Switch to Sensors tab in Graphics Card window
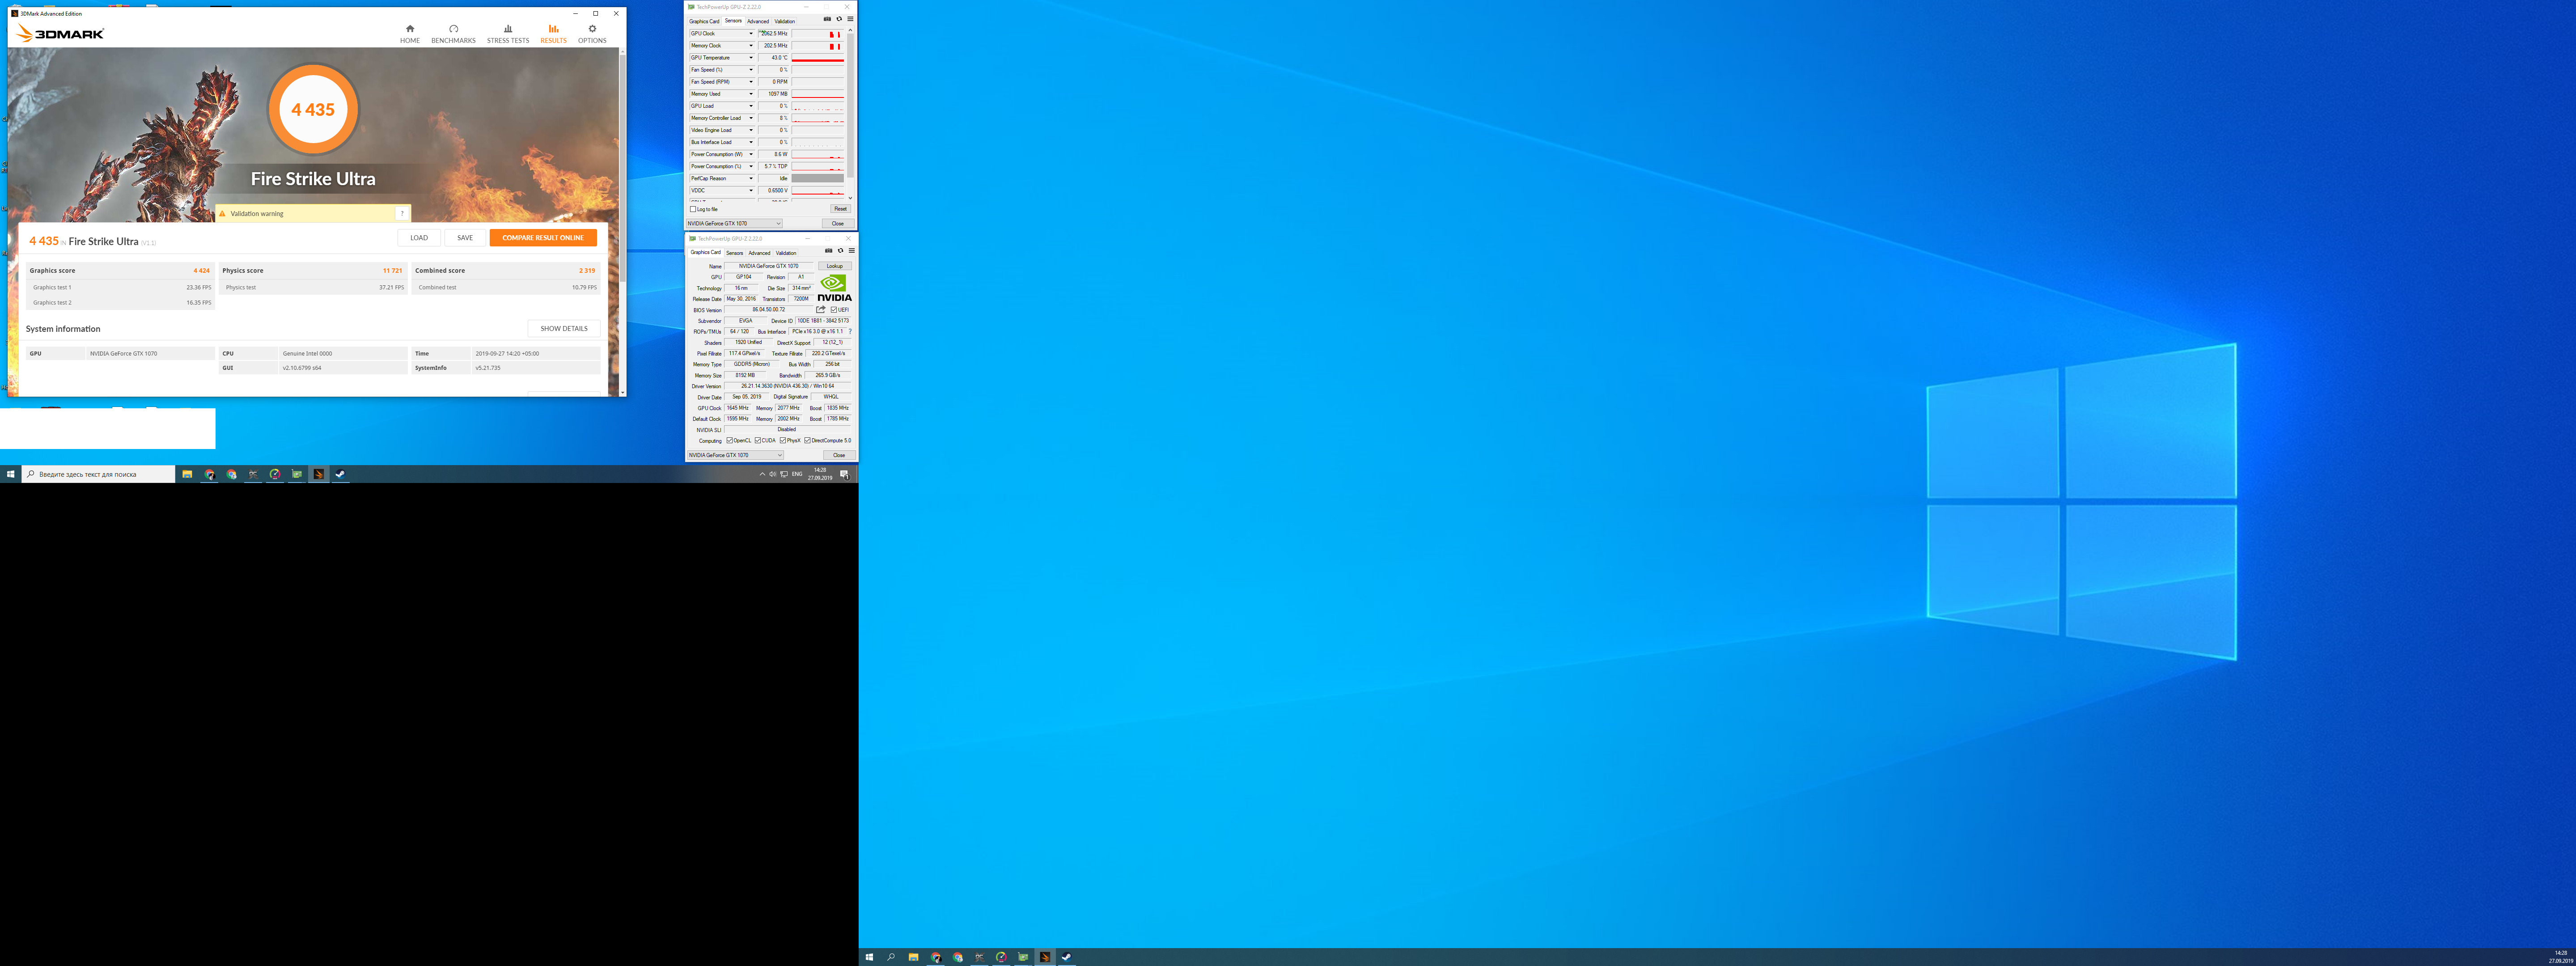 [735, 253]
